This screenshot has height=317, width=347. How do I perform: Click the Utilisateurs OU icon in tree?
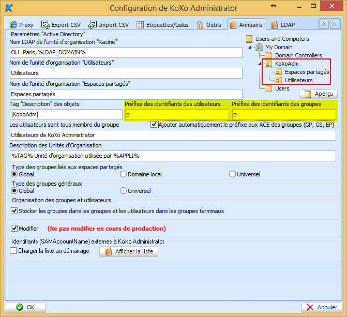278,80
